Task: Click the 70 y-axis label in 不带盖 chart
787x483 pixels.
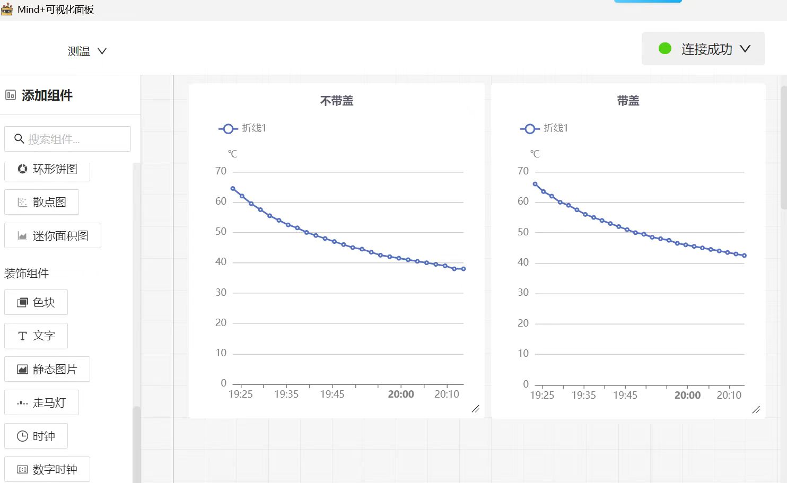Action: pos(221,171)
